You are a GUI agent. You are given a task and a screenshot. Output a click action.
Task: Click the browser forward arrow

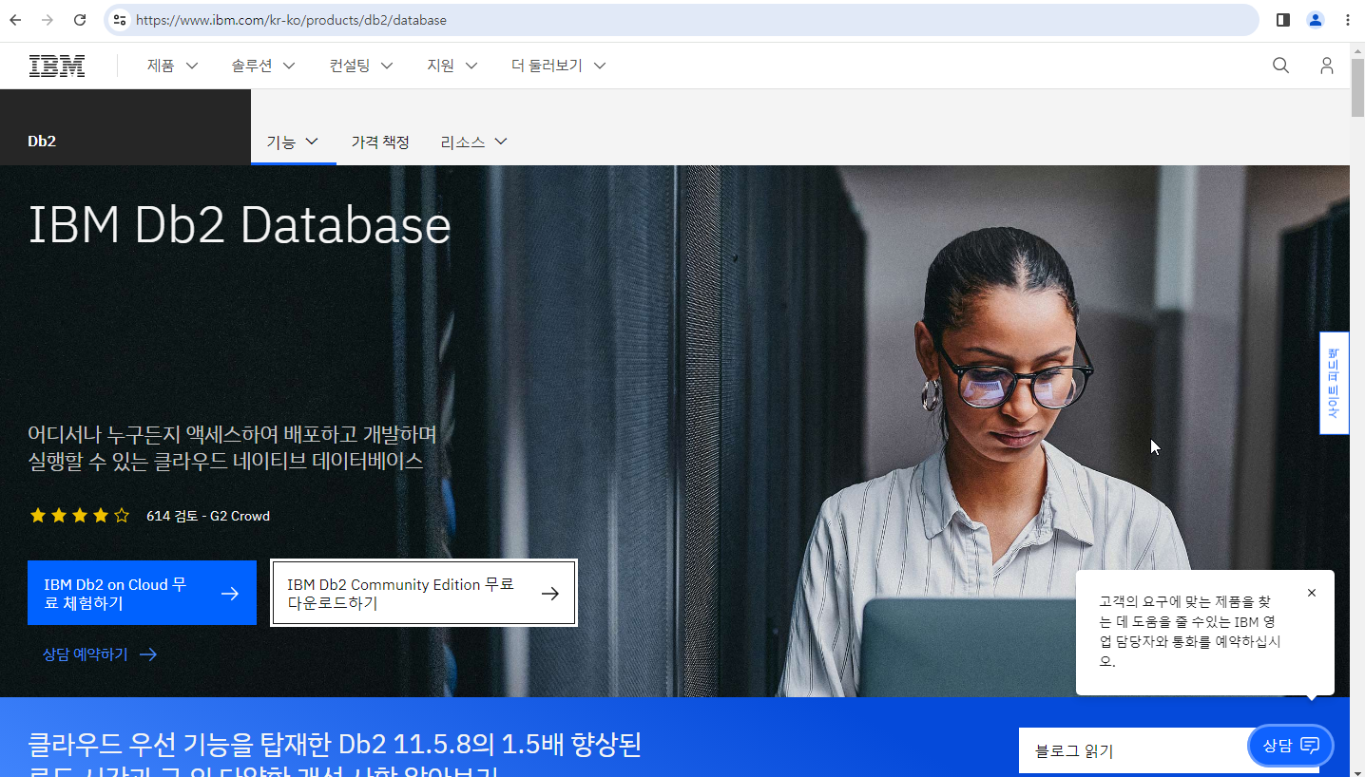pyautogui.click(x=48, y=20)
